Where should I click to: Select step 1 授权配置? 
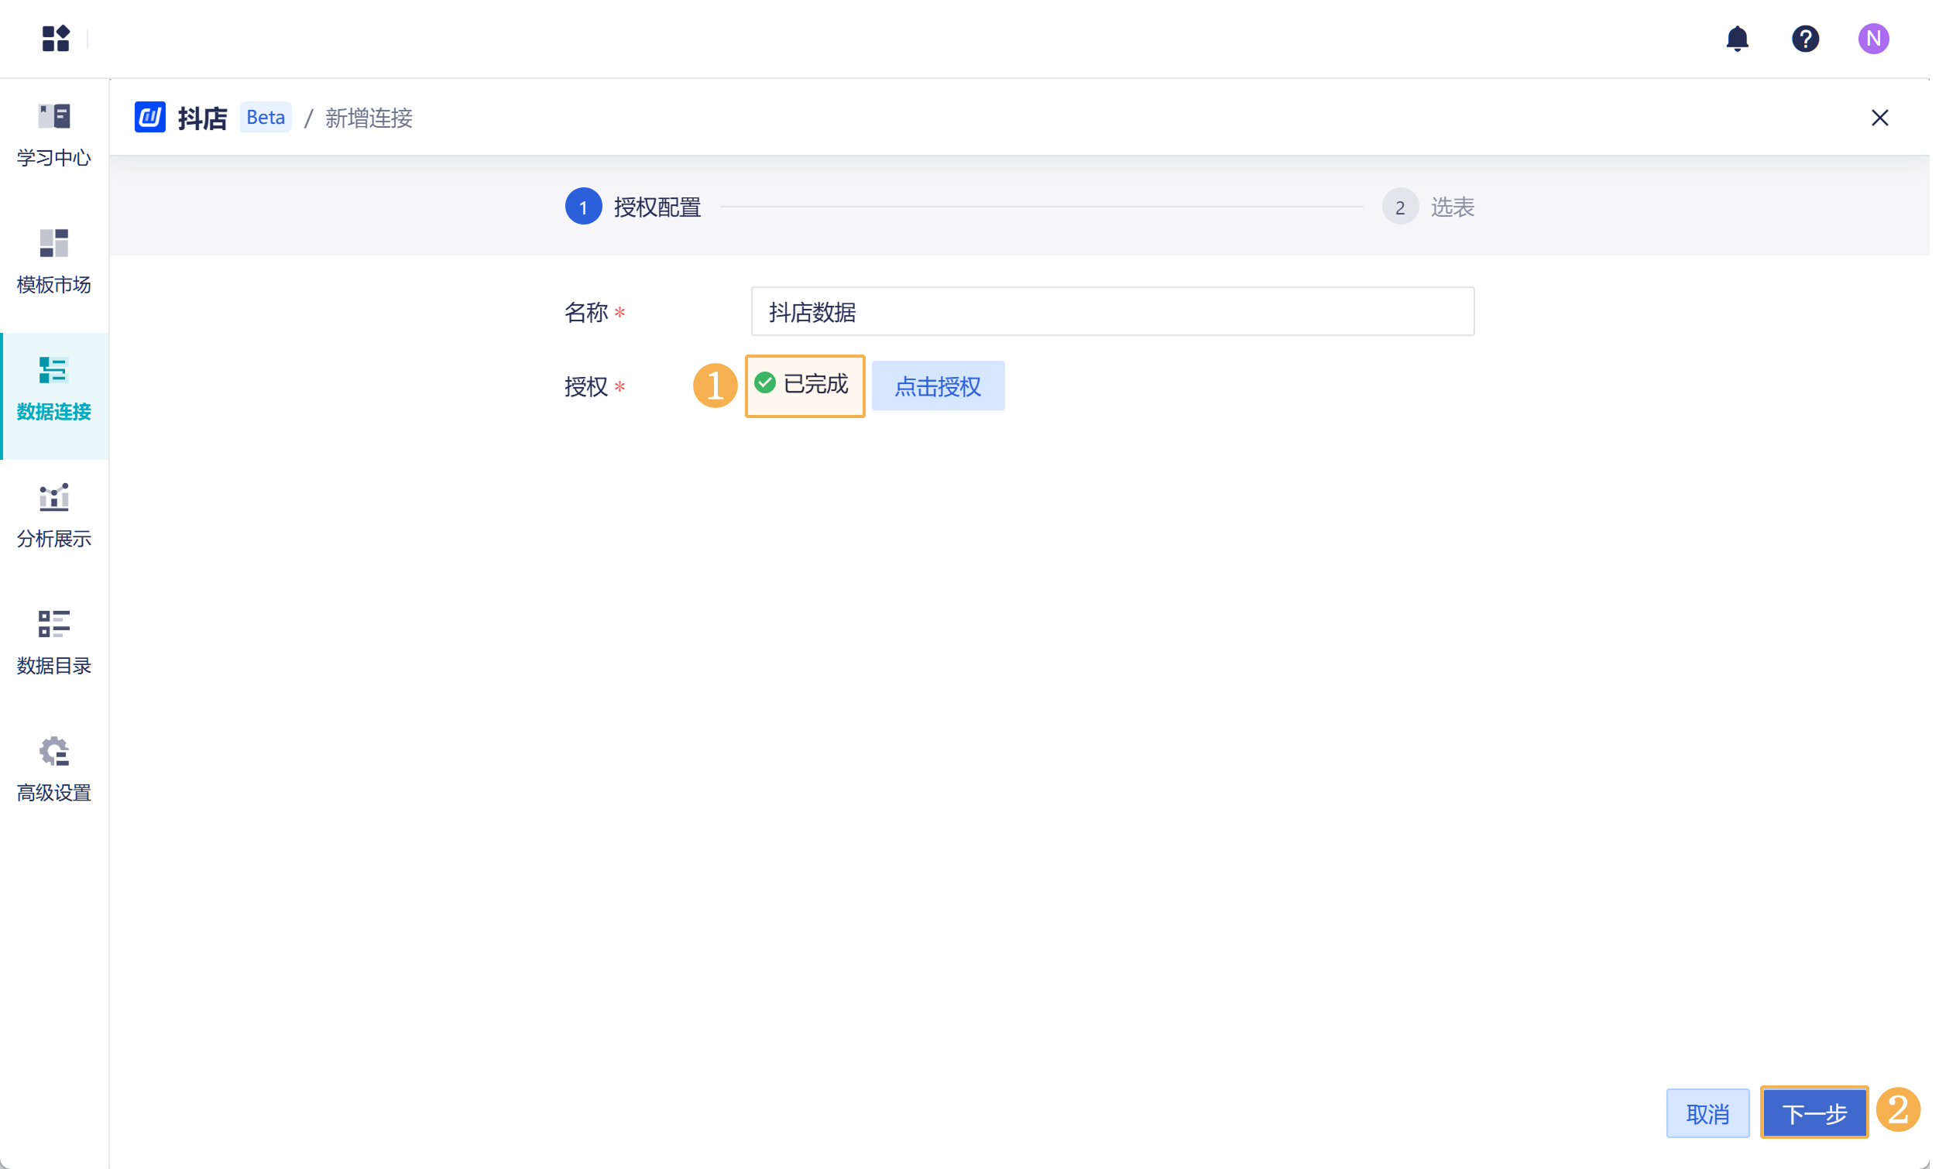point(583,207)
